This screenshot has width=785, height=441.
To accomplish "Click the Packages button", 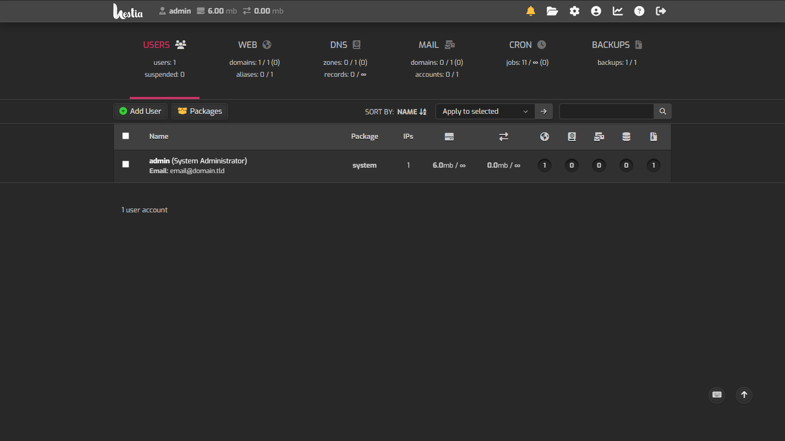I will coord(200,111).
